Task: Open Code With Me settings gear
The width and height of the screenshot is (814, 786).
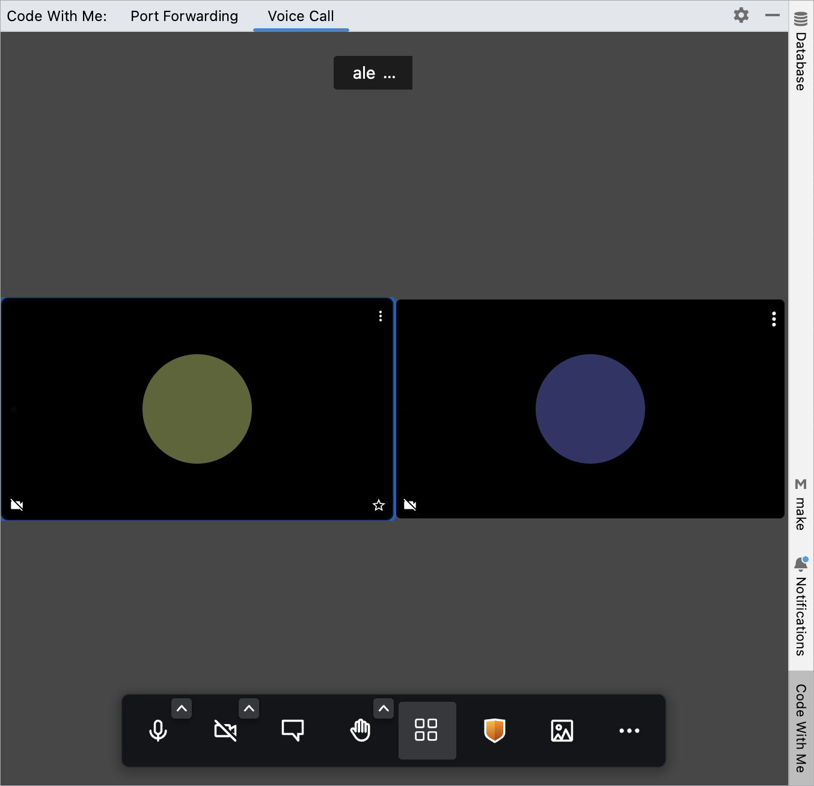Action: point(741,16)
